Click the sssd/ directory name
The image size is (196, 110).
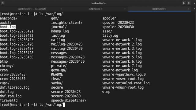click(x=107, y=31)
